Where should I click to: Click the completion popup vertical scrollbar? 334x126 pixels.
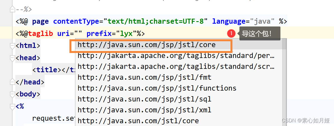coord(284,83)
